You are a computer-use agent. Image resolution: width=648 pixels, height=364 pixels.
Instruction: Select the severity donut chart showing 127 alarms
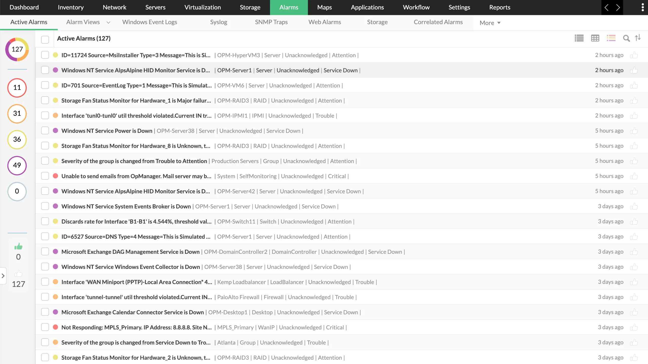[x=17, y=49]
